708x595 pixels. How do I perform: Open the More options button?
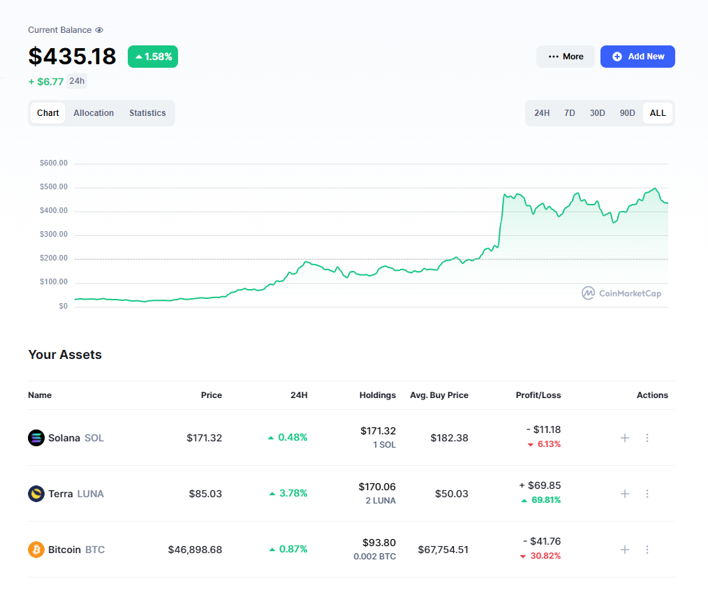(x=566, y=57)
